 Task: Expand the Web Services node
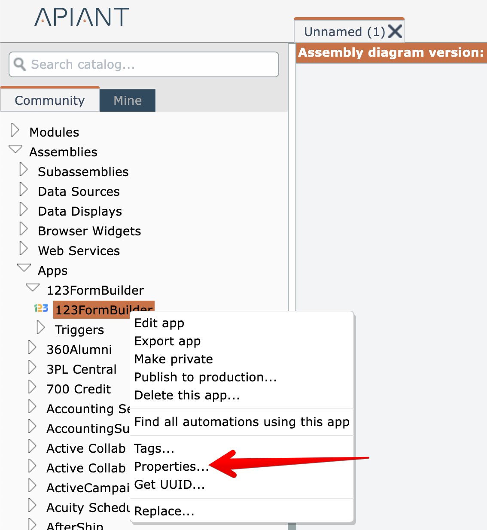click(24, 249)
